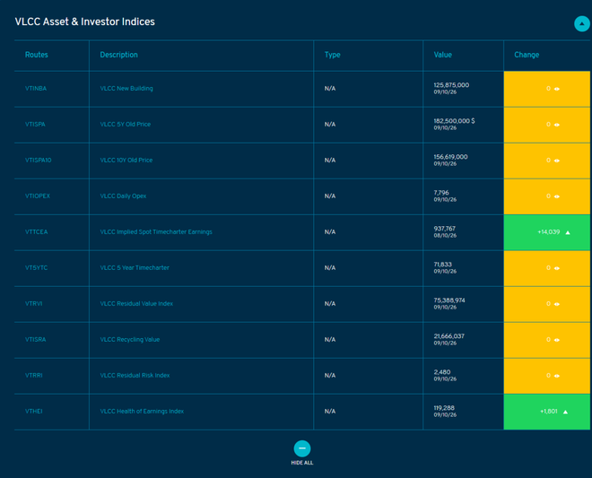Select the 7,796 value cell
Image resolution: width=592 pixels, height=478 pixels.
[463, 196]
